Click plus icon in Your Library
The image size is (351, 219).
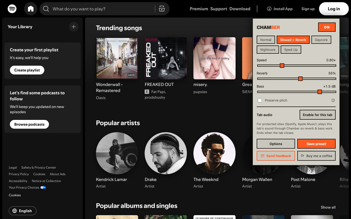pos(73,27)
